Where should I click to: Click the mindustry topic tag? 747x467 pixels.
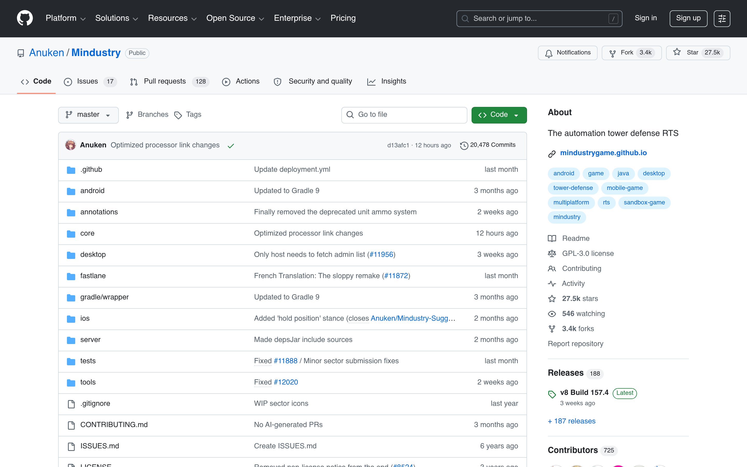[567, 217]
